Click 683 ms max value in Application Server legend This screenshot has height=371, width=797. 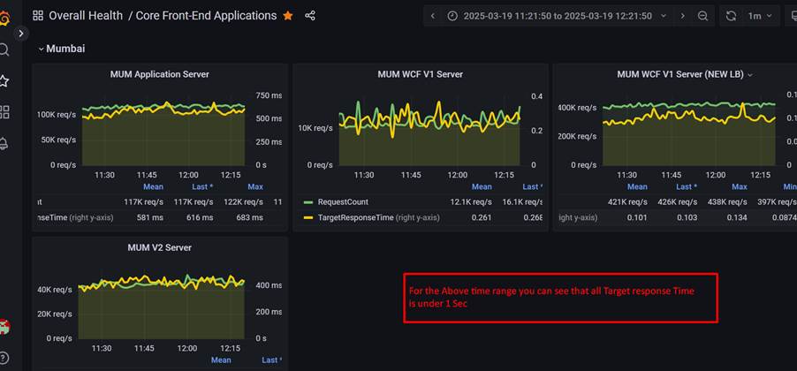click(x=249, y=217)
